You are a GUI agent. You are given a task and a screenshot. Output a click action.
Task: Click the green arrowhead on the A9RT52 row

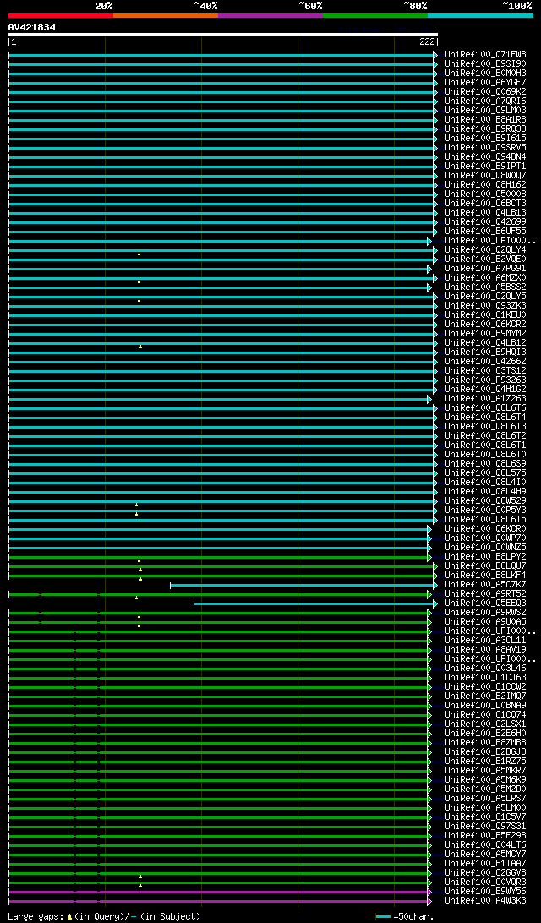[x=429, y=594]
